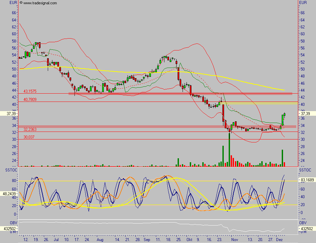Click the 48,2439 stochastic value tag
Screen dimensions: 316x243
[x=9, y=194]
